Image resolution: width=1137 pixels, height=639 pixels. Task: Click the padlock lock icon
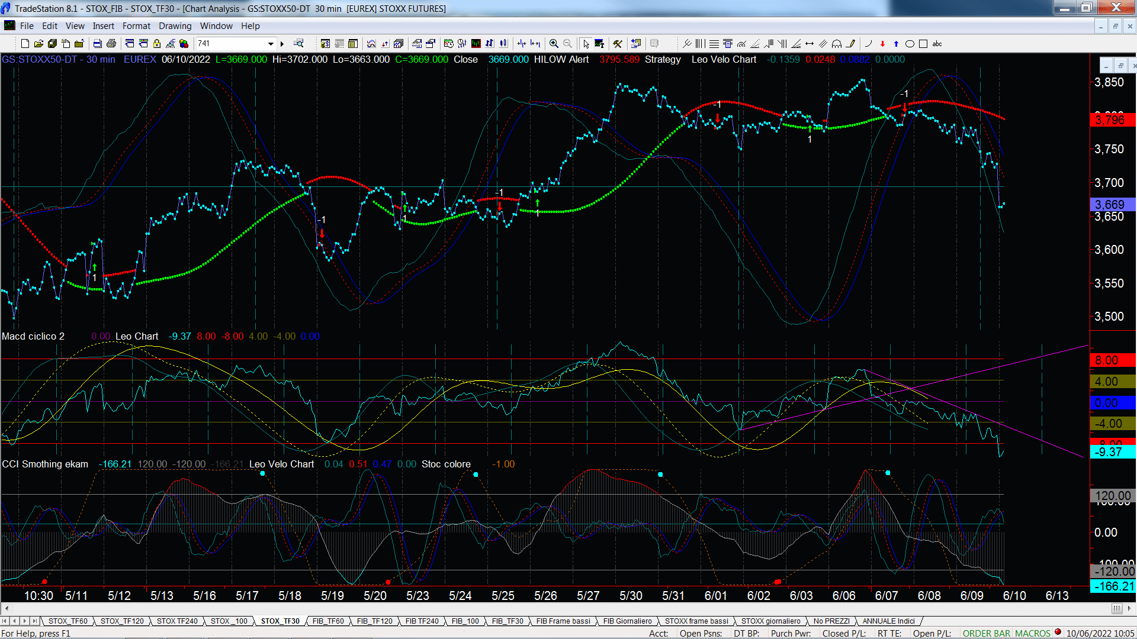(x=157, y=44)
